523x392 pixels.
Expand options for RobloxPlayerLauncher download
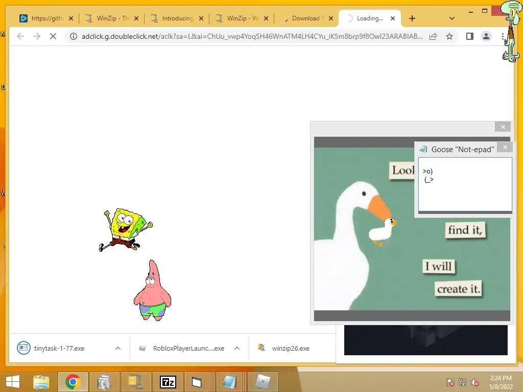(237, 348)
